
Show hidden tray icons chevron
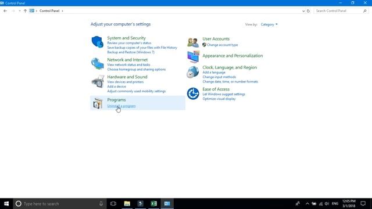[x=307, y=204]
